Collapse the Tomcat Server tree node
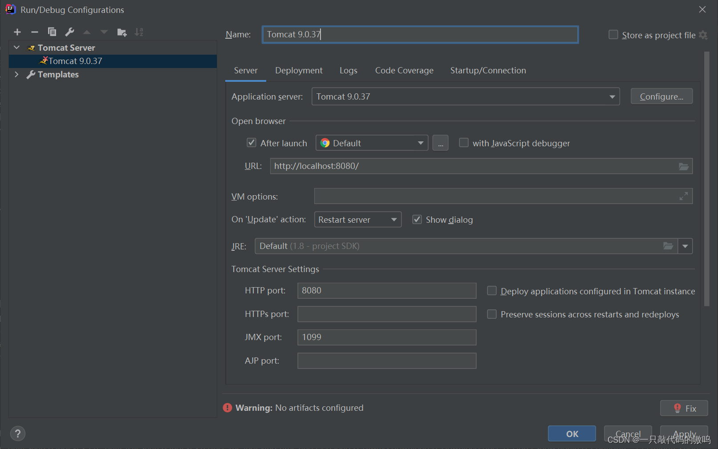 17,48
